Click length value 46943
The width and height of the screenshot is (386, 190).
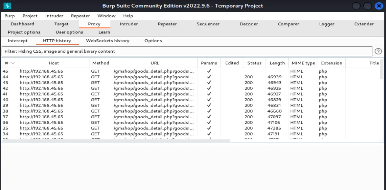pyautogui.click(x=274, y=82)
